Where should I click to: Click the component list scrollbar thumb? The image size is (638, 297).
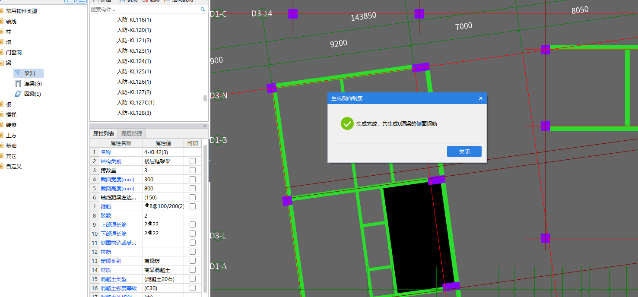pyautogui.click(x=205, y=98)
